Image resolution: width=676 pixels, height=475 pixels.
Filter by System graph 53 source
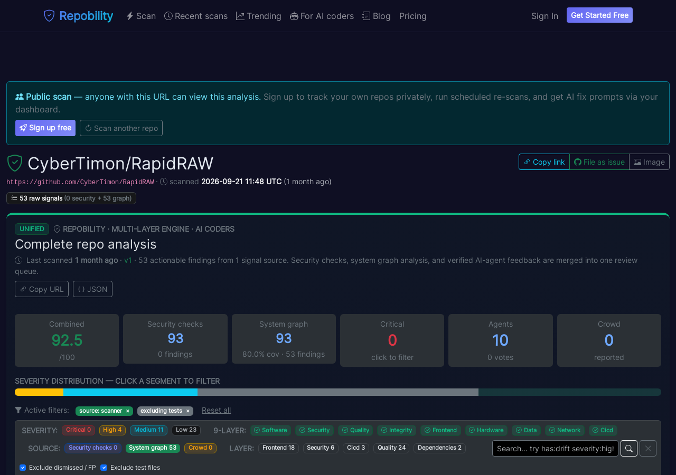click(153, 448)
